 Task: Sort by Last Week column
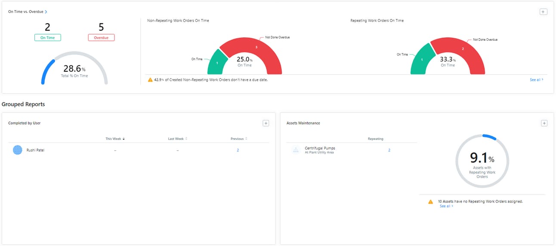click(x=178, y=139)
